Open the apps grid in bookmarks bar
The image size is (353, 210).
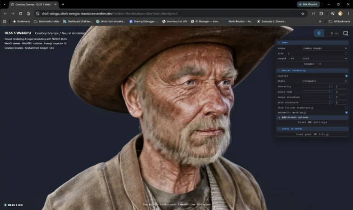[5, 21]
